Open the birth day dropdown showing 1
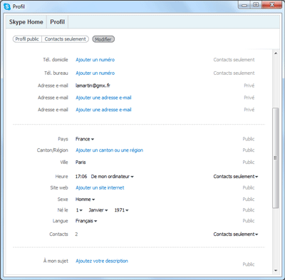 coord(79,210)
